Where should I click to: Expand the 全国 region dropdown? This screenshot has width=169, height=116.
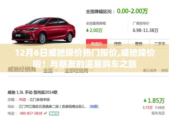pyautogui.click(x=51, y=70)
